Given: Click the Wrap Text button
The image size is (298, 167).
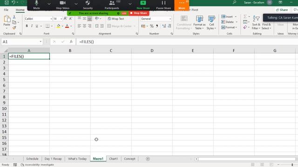Looking at the screenshot, I should pos(116,19).
